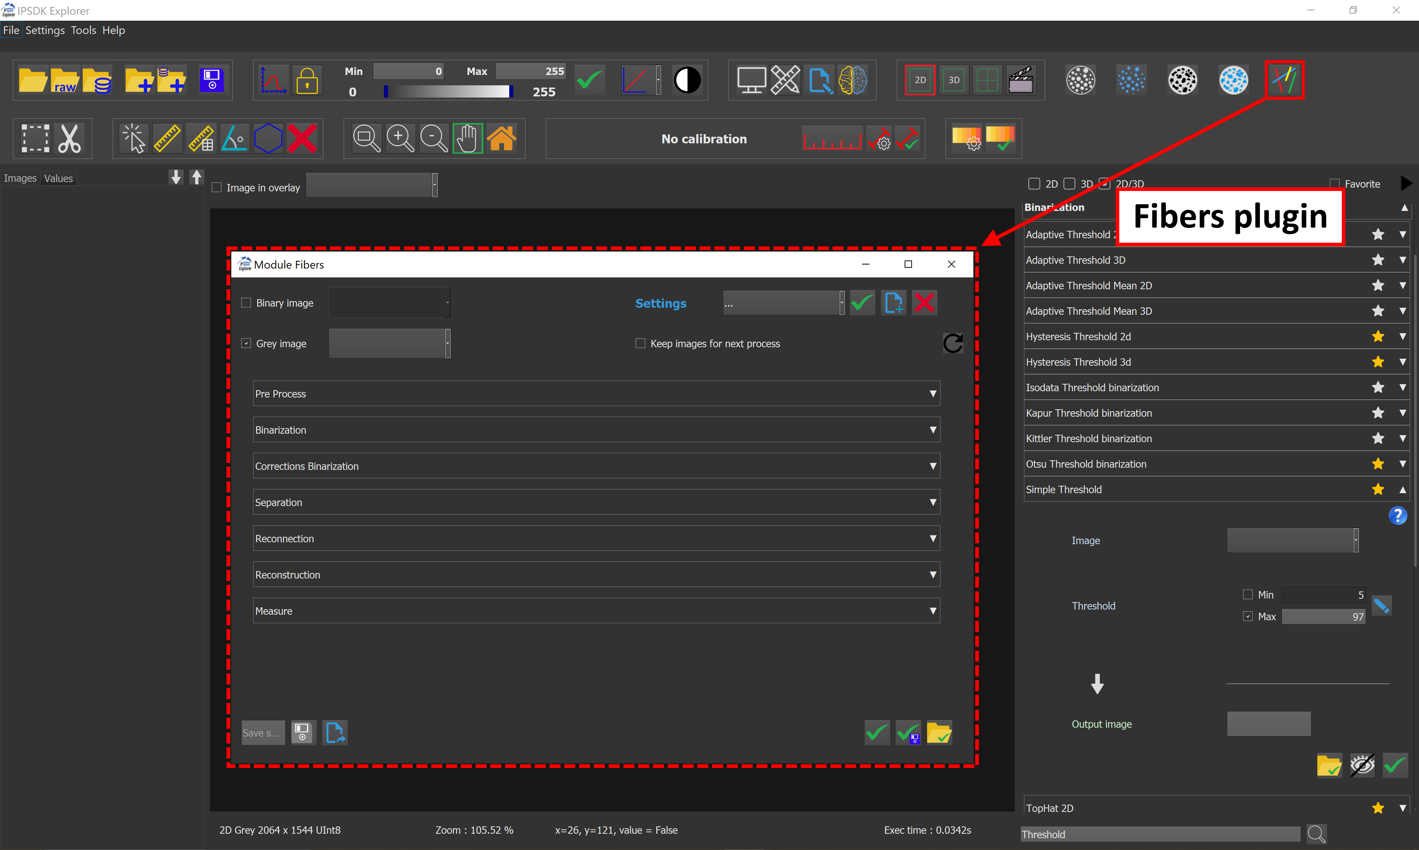Click the Save s... button
The height and width of the screenshot is (850, 1419).
[x=263, y=733]
